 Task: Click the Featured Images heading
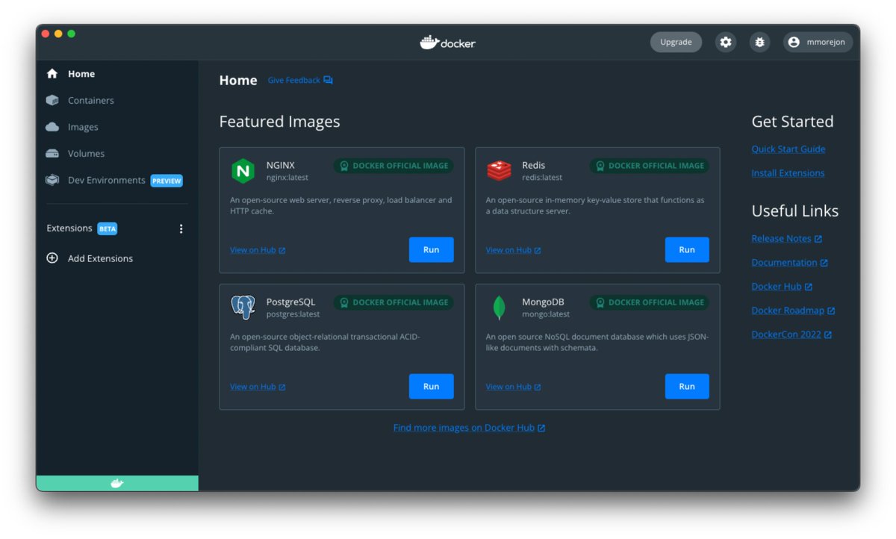pyautogui.click(x=279, y=122)
